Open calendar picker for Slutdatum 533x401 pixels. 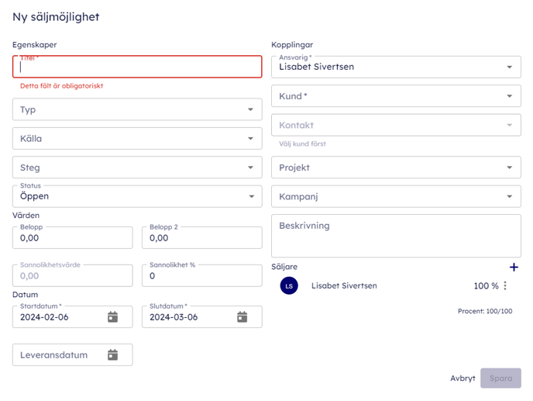click(242, 316)
